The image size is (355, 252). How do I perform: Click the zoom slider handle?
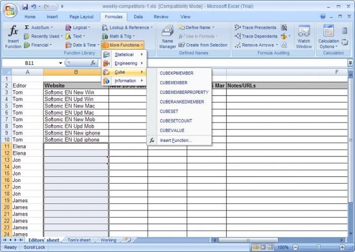point(318,247)
